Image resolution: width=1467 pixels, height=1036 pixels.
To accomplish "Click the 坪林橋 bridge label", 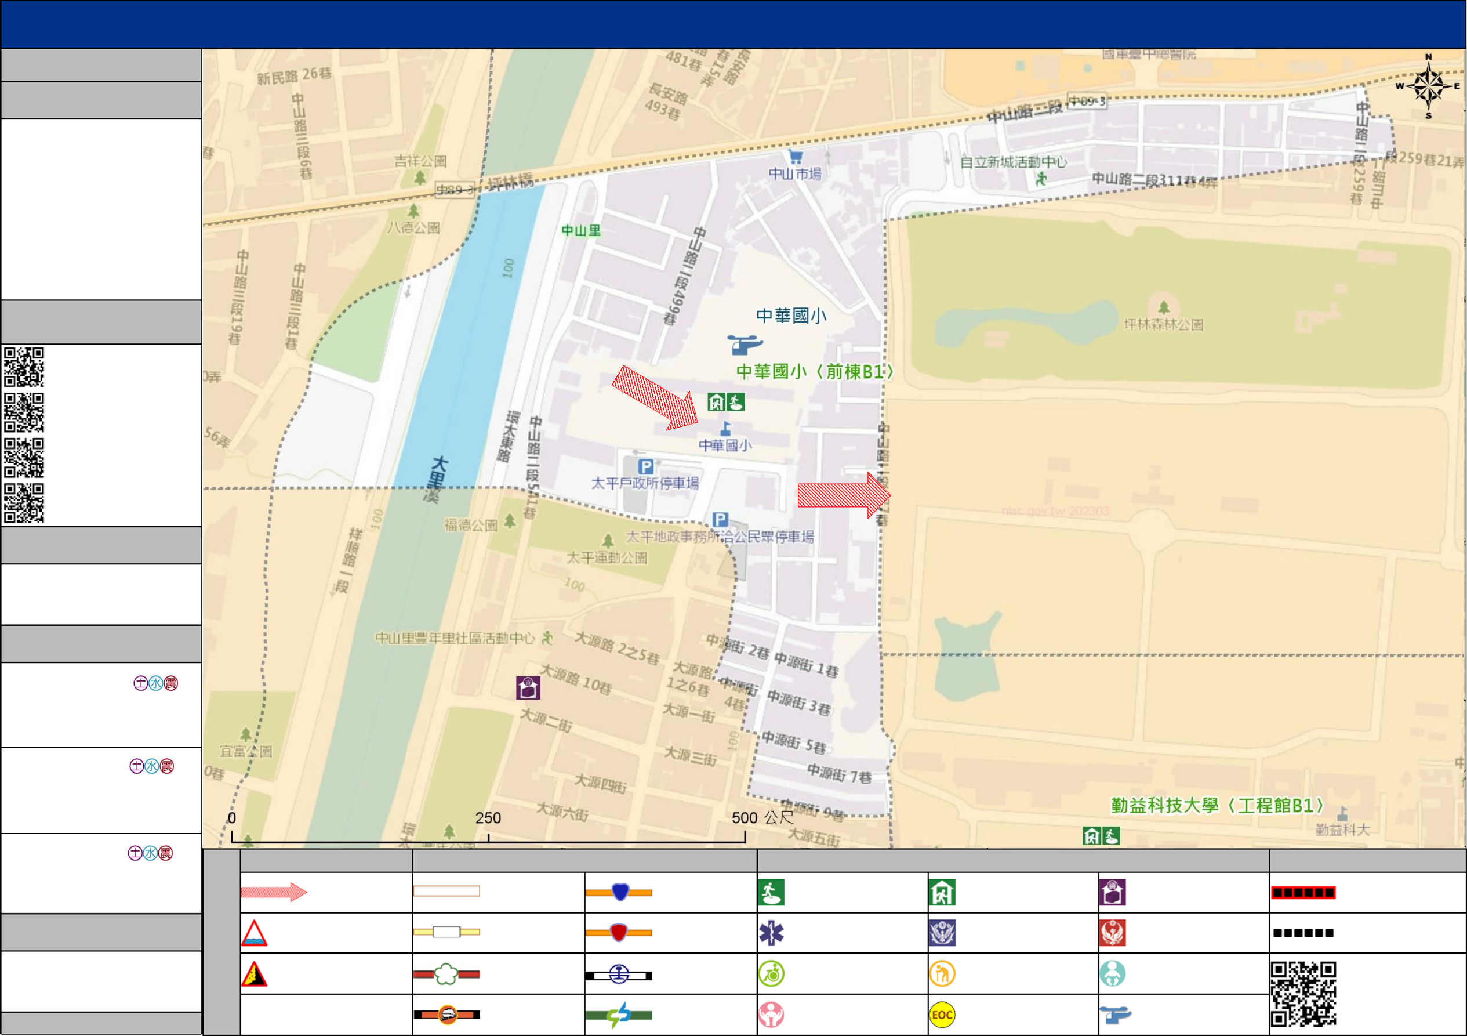I will [x=510, y=182].
